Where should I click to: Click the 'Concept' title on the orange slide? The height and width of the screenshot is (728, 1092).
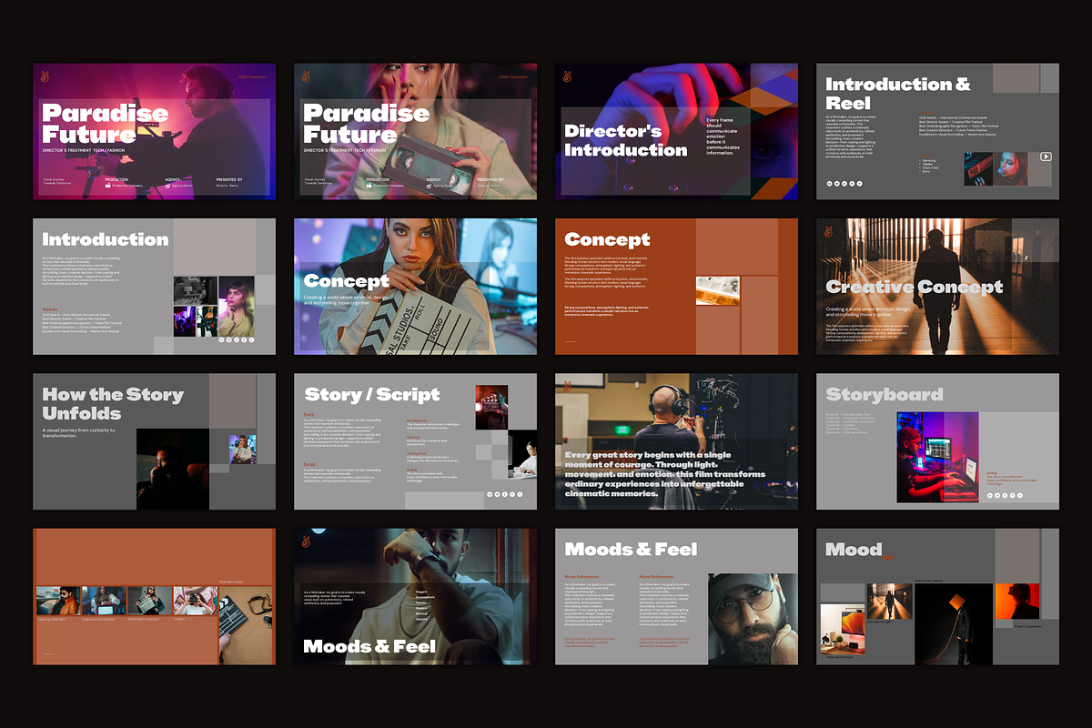click(x=607, y=239)
